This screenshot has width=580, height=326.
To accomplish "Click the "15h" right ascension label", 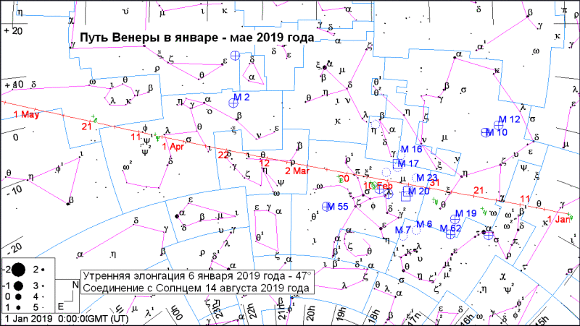I will pos(540,319).
